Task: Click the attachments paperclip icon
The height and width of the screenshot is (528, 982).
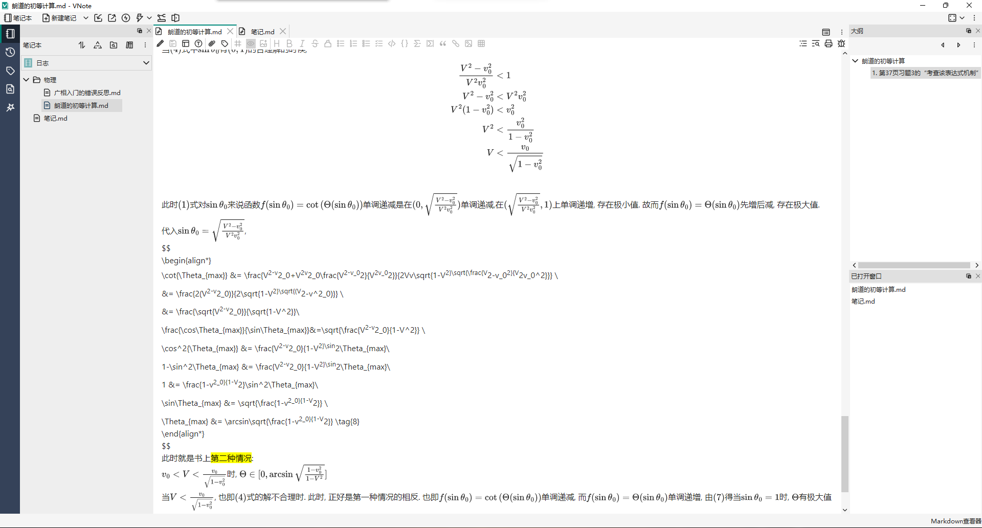Action: (212, 43)
